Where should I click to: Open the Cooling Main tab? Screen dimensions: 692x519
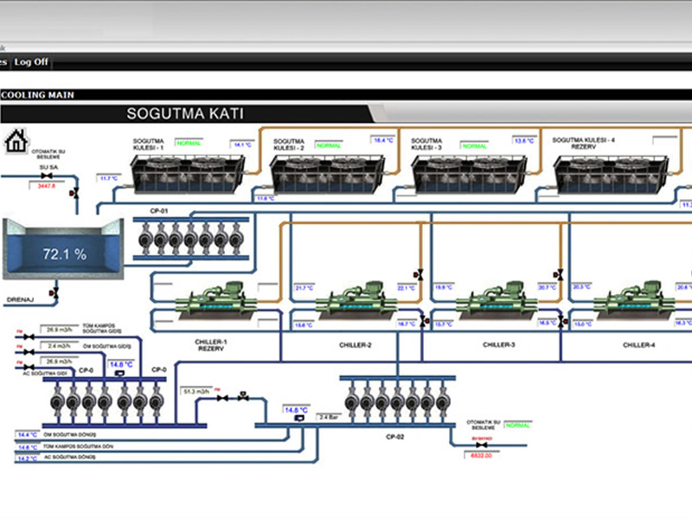point(38,95)
